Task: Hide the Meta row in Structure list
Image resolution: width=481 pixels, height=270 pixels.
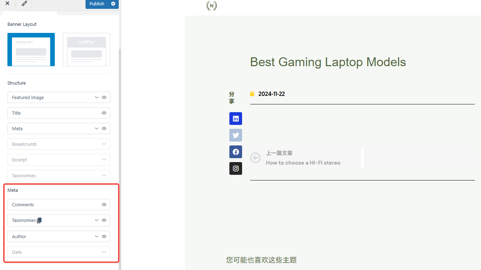Action: [104, 128]
